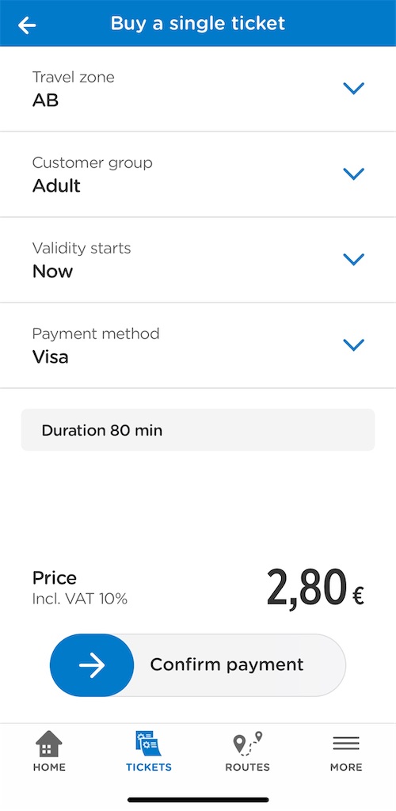Tap the Duration 80 min info box
396x811 pixels.
click(x=198, y=430)
